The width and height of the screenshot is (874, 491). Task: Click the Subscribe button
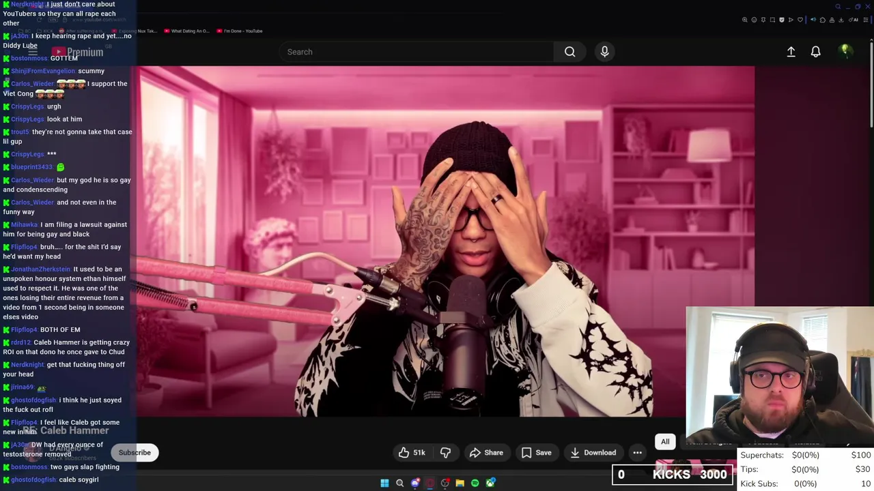click(x=135, y=453)
